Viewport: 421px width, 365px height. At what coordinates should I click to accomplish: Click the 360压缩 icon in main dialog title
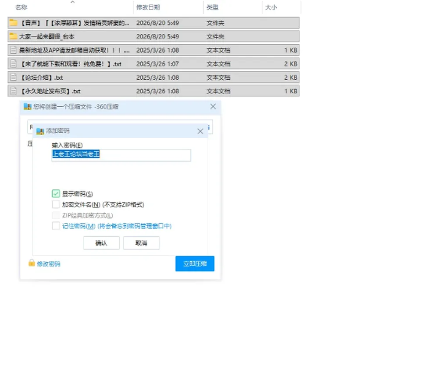(x=27, y=107)
